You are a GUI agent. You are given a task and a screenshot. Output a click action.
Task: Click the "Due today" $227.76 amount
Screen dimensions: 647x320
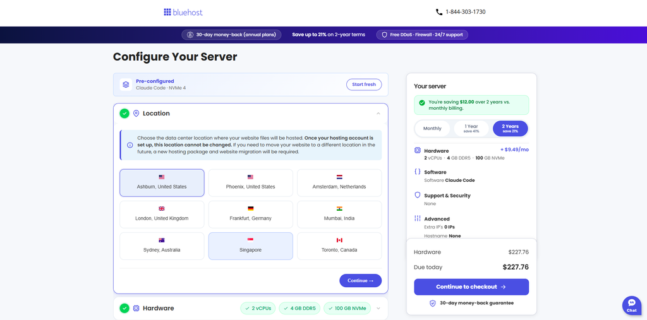coord(516,267)
